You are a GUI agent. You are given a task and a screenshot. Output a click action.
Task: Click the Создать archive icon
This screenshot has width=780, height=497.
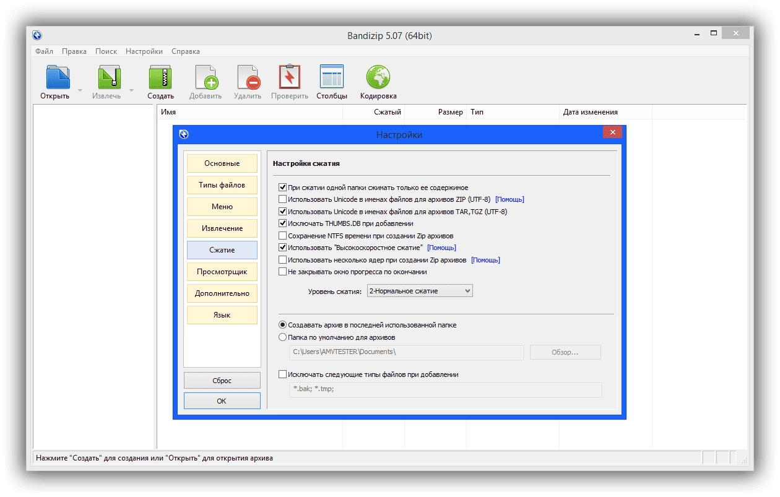[x=160, y=77]
